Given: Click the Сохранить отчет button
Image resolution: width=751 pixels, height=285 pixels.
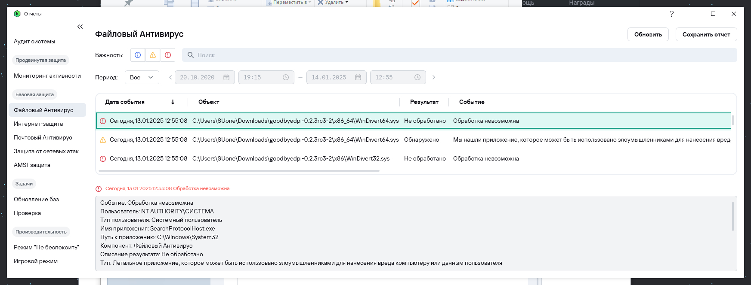Looking at the screenshot, I should (x=706, y=34).
